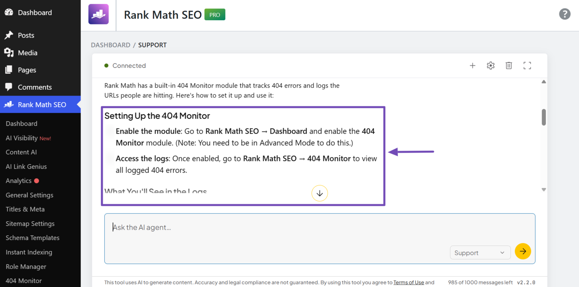The image size is (579, 287).
Task: Open 404 Monitor submenu item
Action: (24, 281)
